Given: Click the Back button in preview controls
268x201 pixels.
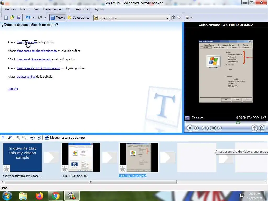Looking at the screenshot, I should 204,128.
